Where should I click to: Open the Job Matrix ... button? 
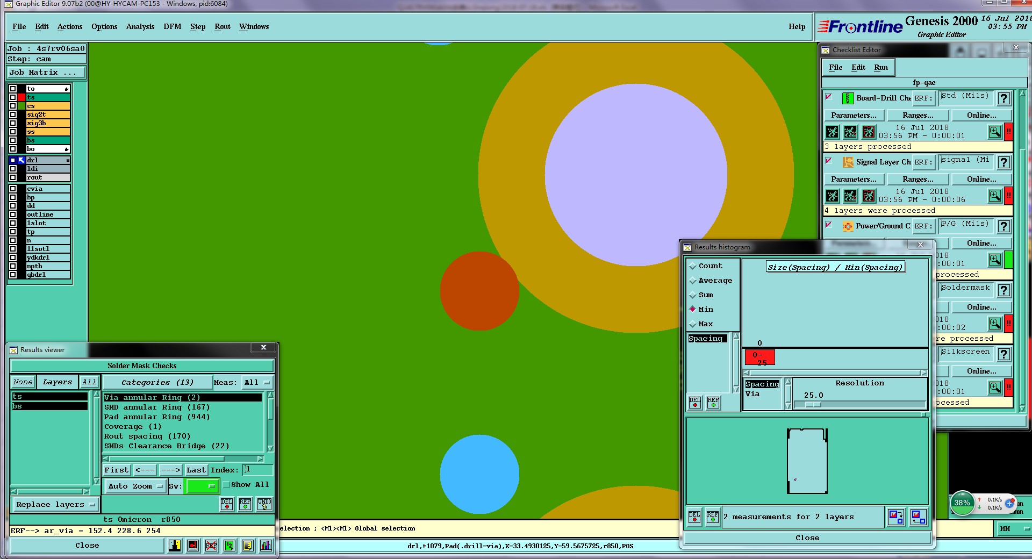tap(46, 73)
